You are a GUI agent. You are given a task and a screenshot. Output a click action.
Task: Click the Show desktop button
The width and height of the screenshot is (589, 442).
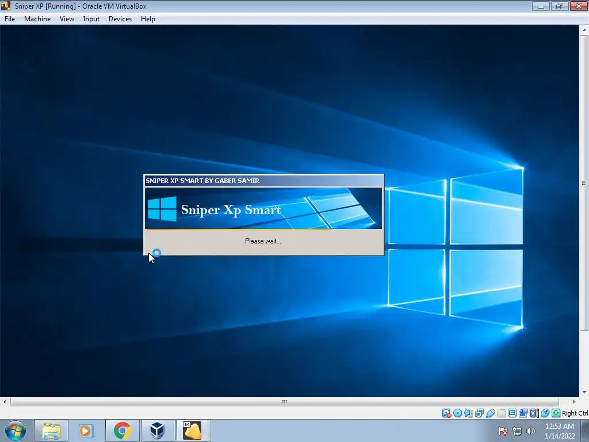(x=585, y=430)
